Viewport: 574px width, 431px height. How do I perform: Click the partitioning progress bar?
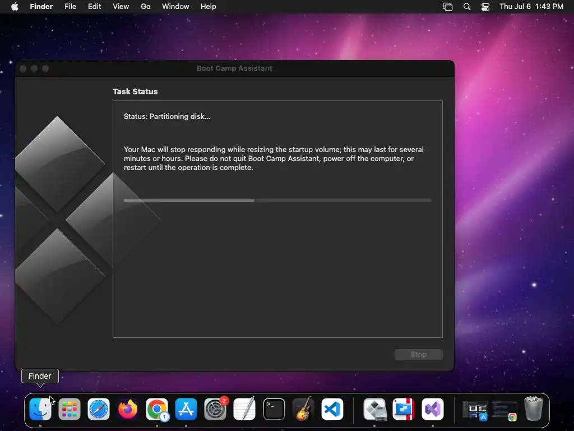tap(277, 200)
